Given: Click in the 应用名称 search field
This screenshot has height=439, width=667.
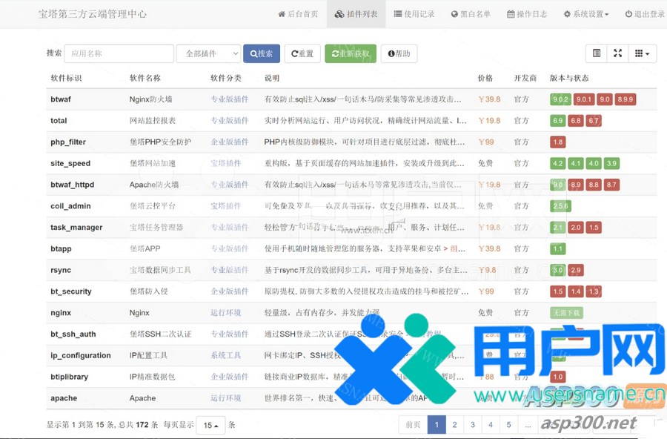Looking at the screenshot, I should click(x=119, y=53).
